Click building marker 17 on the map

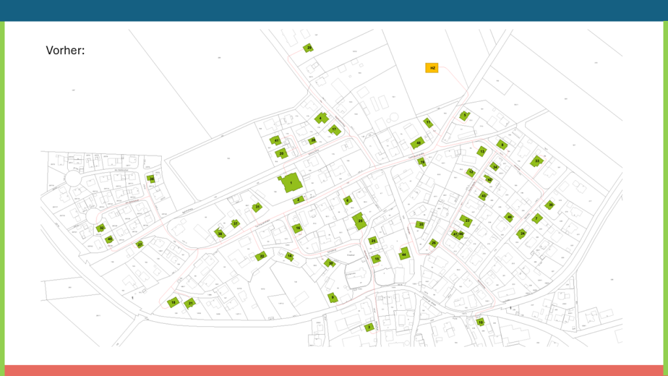[x=334, y=130]
